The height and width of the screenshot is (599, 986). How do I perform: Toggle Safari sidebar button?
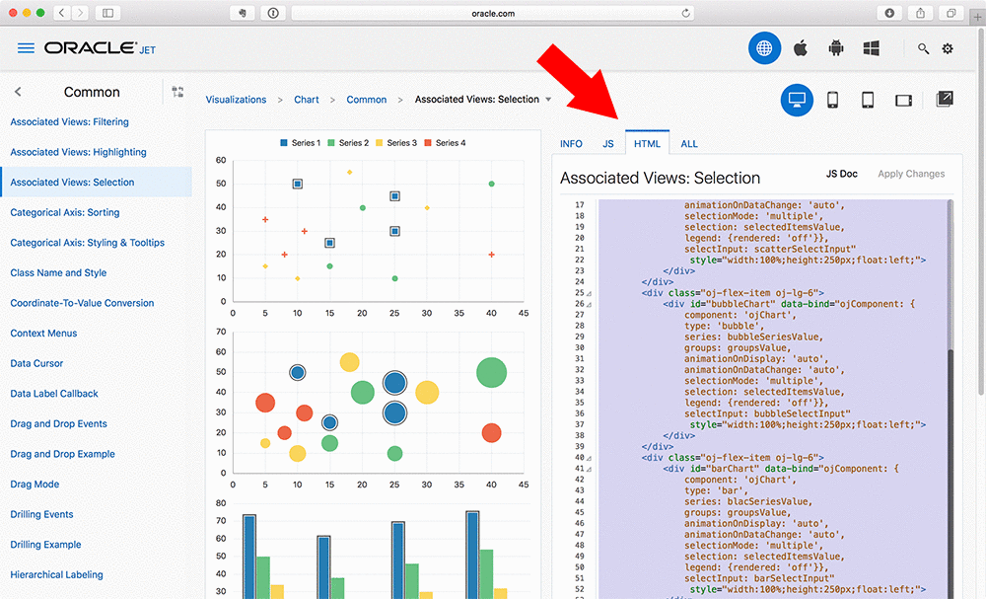[x=107, y=13]
